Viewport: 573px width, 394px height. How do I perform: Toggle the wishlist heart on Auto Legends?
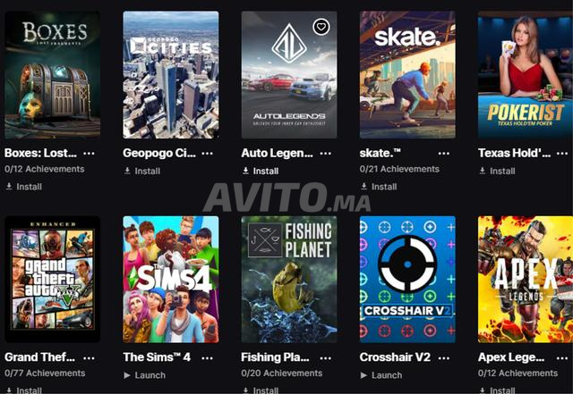[x=321, y=27]
